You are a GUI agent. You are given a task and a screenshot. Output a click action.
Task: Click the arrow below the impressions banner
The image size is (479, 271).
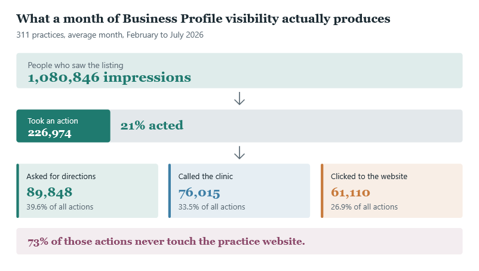(239, 98)
